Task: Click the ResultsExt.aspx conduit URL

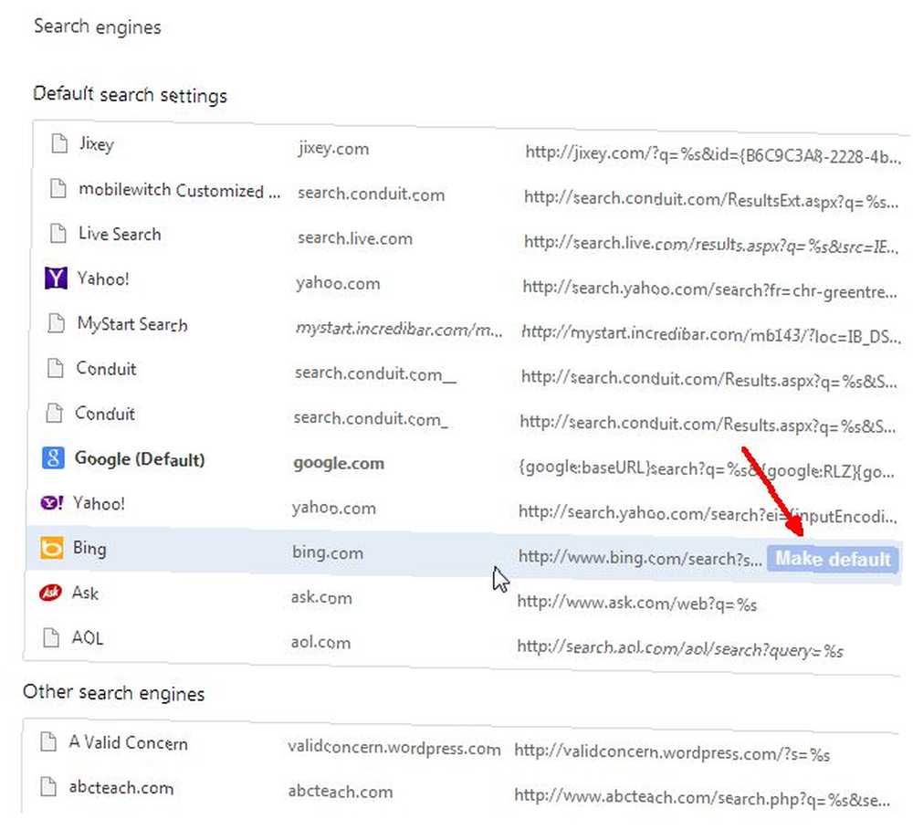Action: (x=711, y=200)
